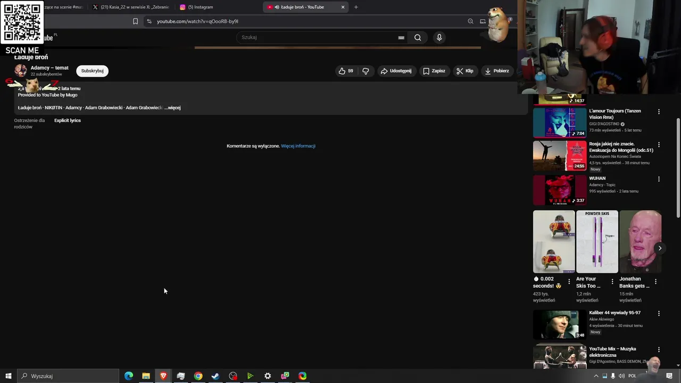
Task: Close the Ładuje broń YouTube tab
Action: click(x=343, y=7)
